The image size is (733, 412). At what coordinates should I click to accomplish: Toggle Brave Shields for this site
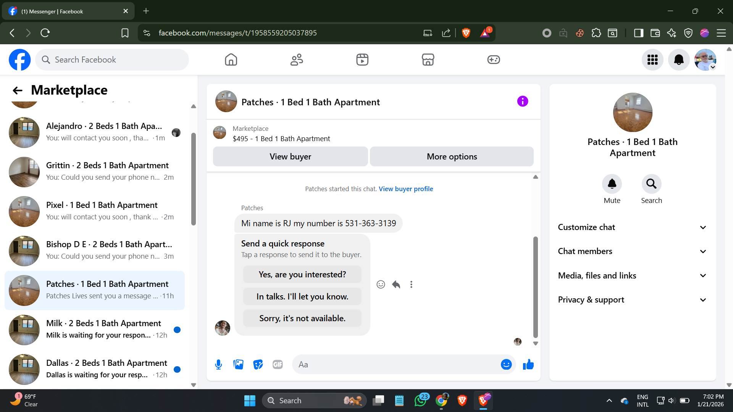click(x=466, y=33)
